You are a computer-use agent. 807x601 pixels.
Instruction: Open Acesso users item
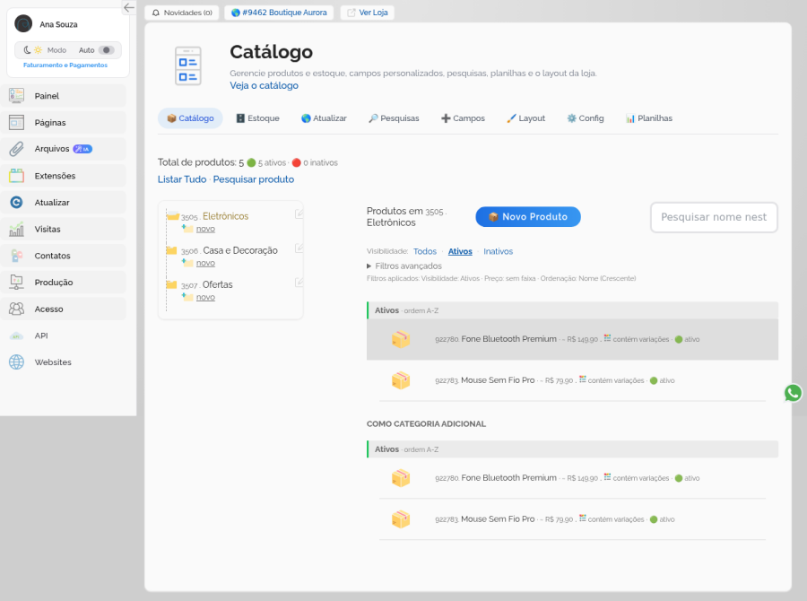tap(64, 309)
